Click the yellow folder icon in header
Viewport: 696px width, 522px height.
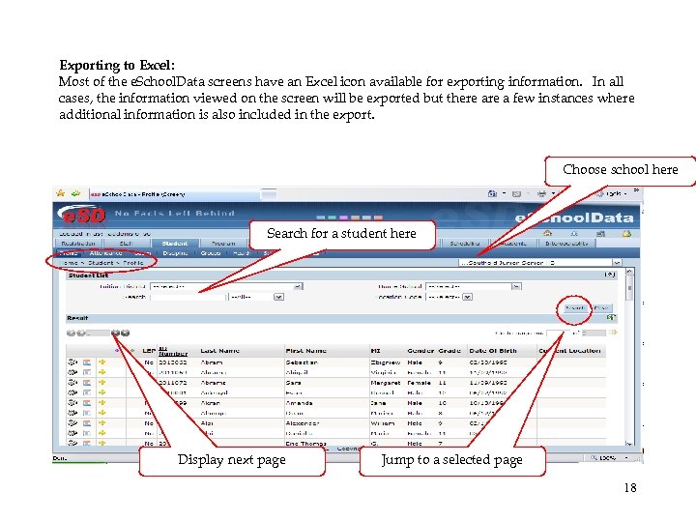coord(626,233)
